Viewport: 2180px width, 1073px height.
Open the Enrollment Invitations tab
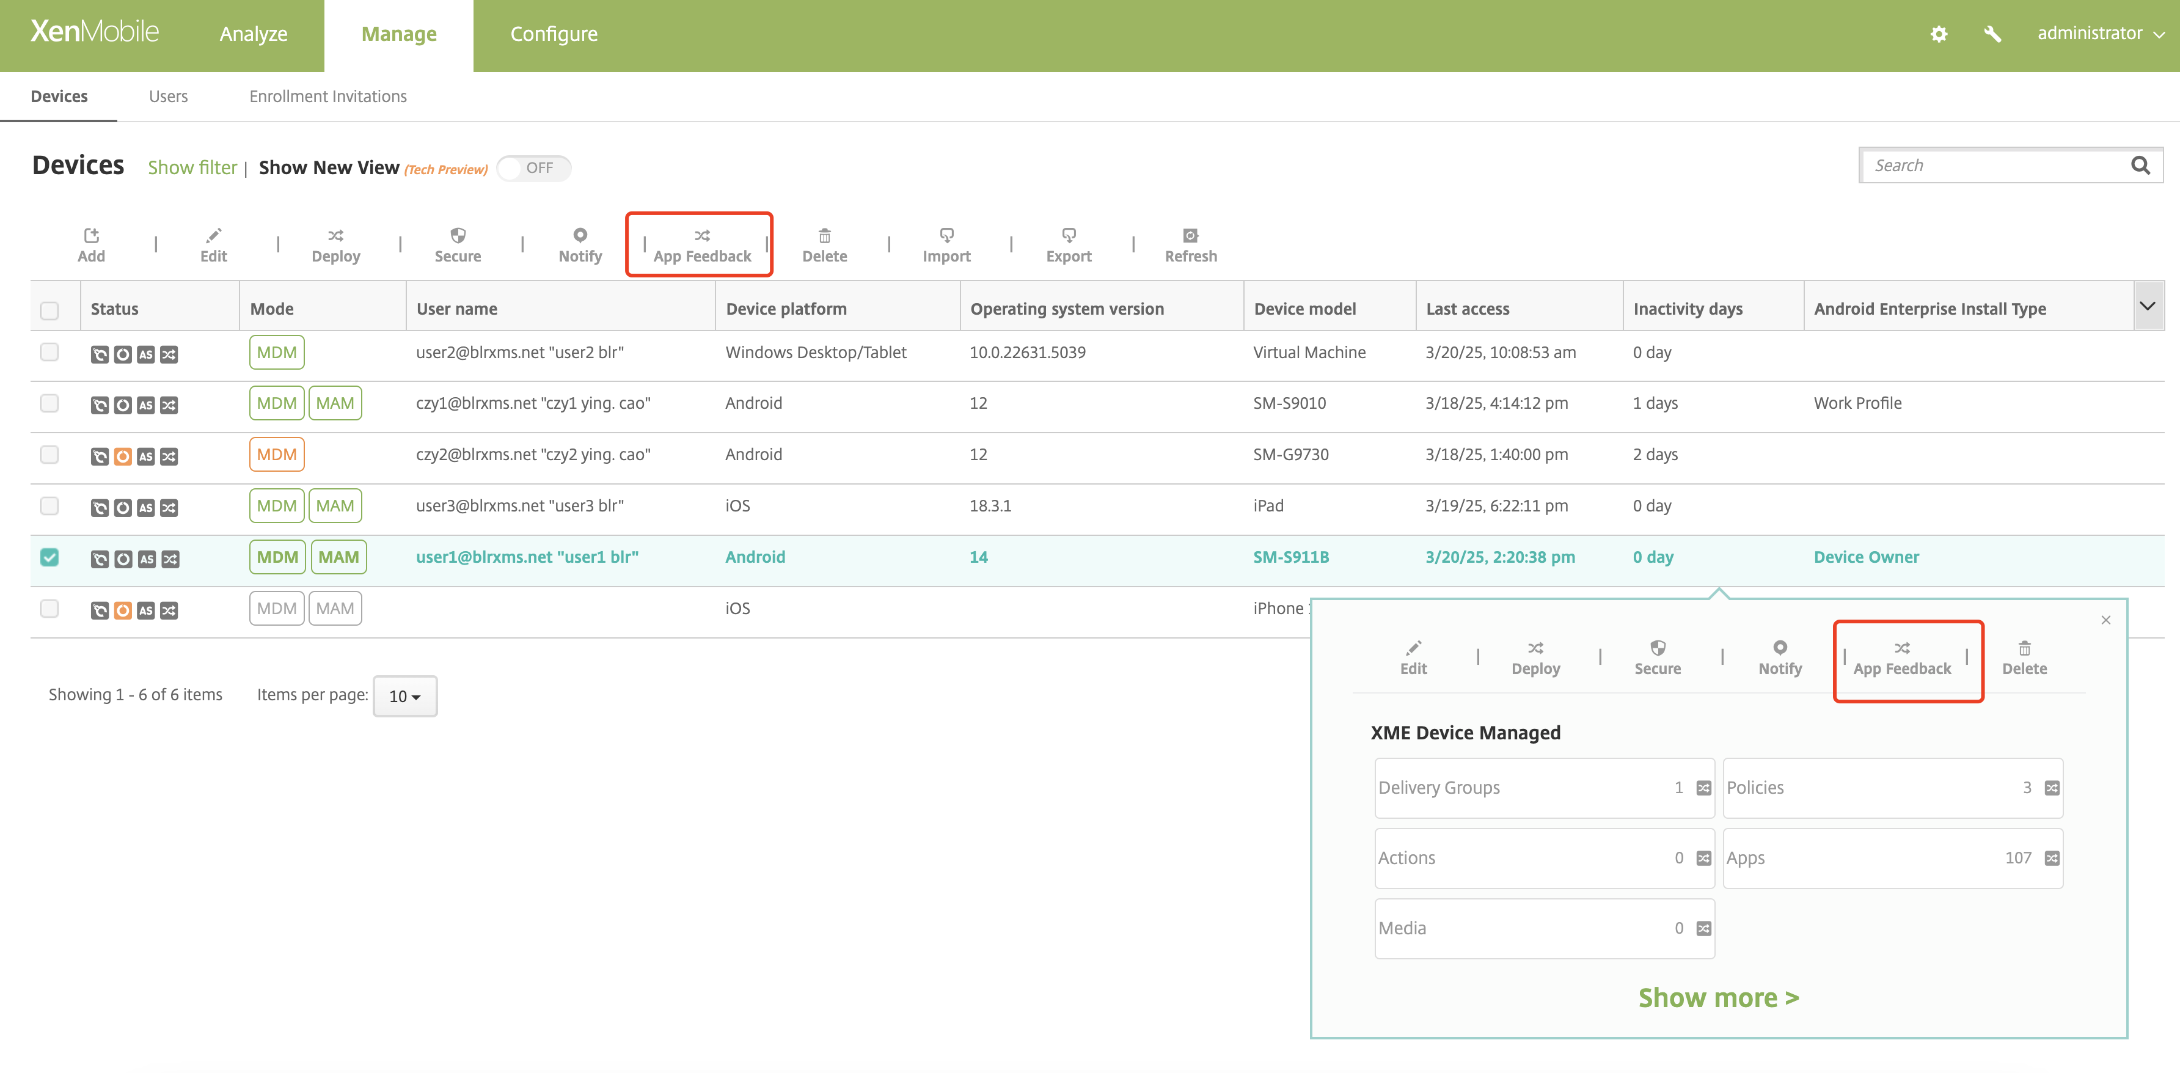pos(327,97)
